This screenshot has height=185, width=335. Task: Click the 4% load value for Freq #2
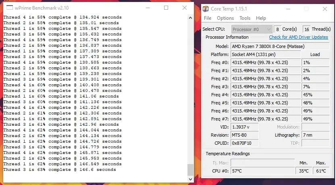[315, 79]
